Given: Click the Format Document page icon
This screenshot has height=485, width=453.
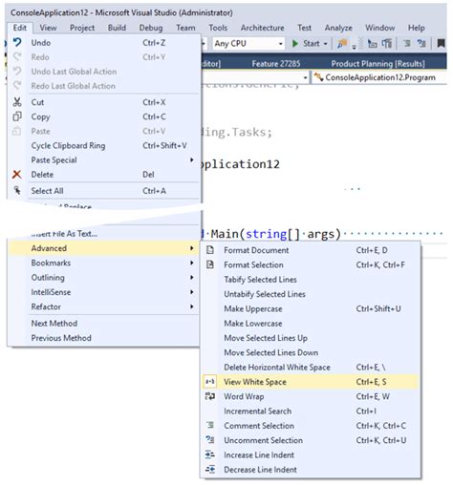Looking at the screenshot, I should pos(210,250).
